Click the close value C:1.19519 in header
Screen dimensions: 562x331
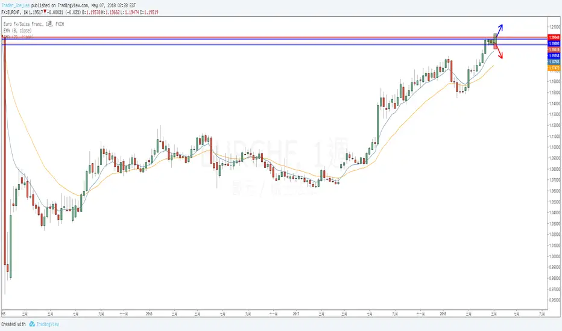pos(149,12)
